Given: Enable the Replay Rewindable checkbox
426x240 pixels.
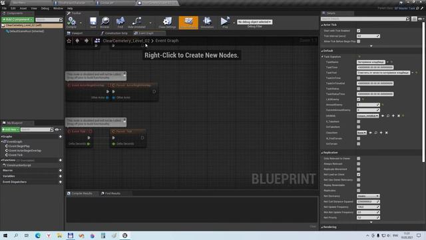Looking at the screenshot, I should point(358,185).
